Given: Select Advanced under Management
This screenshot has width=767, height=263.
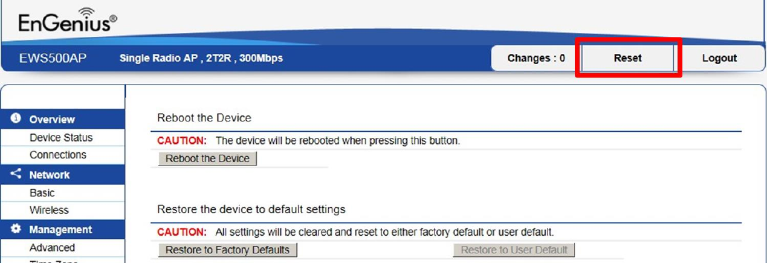Looking at the screenshot, I should pos(52,247).
